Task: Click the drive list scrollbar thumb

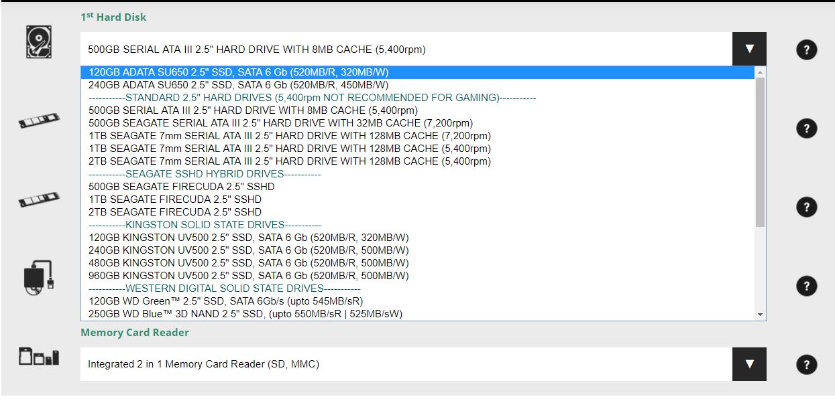Action: pyautogui.click(x=760, y=152)
